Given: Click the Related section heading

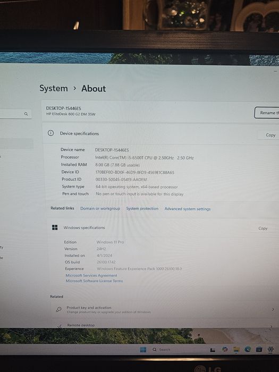Looking at the screenshot, I should tap(56, 297).
